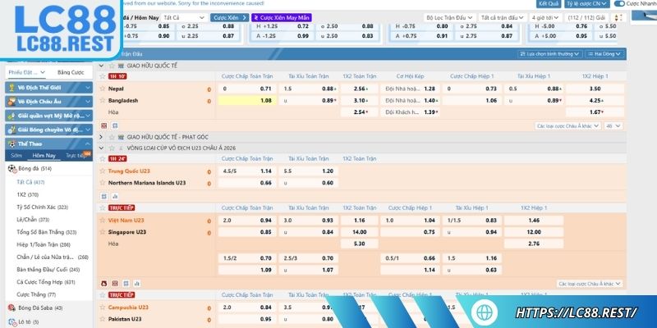Screen dimensions: 657x328
Task: Star the VÒNG LOẠI CÚP VÔ ĐỊCH U23 league
Action: coord(112,148)
